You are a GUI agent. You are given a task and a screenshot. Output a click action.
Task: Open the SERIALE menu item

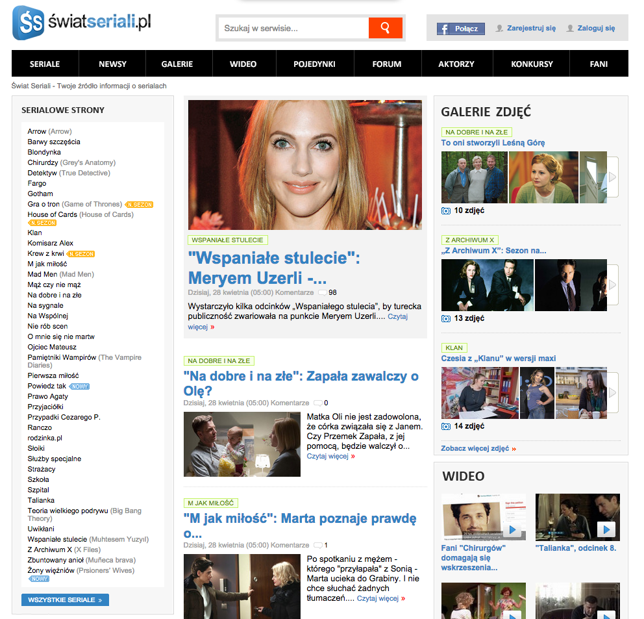[45, 64]
